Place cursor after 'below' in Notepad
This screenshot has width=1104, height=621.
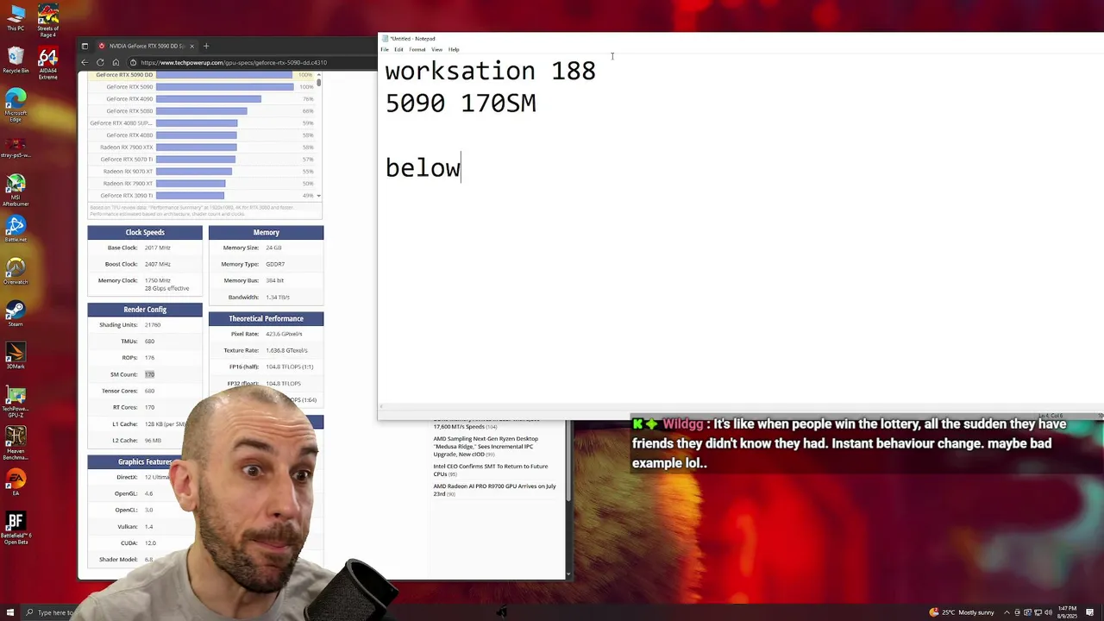461,168
